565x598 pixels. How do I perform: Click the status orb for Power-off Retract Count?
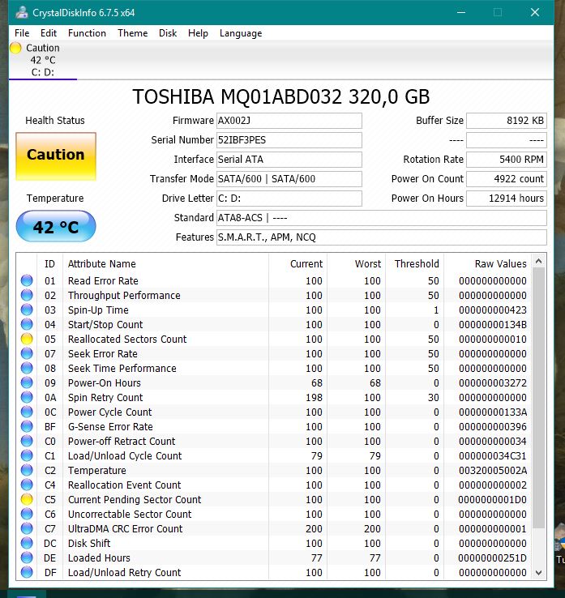tap(27, 442)
